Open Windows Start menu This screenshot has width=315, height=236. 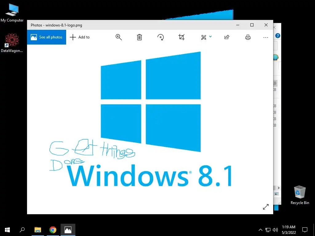pos(7,230)
